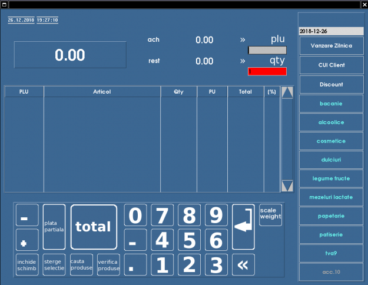Image resolution: width=368 pixels, height=285 pixels.
Task: Open the Vanzare Zilnica daily sales report
Action: pyautogui.click(x=331, y=45)
